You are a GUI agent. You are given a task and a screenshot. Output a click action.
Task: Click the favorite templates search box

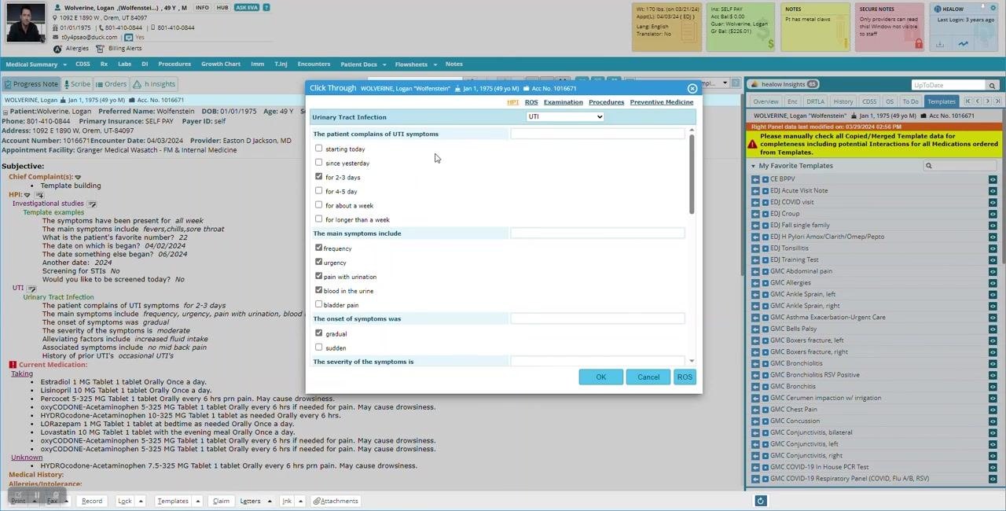[x=960, y=166]
